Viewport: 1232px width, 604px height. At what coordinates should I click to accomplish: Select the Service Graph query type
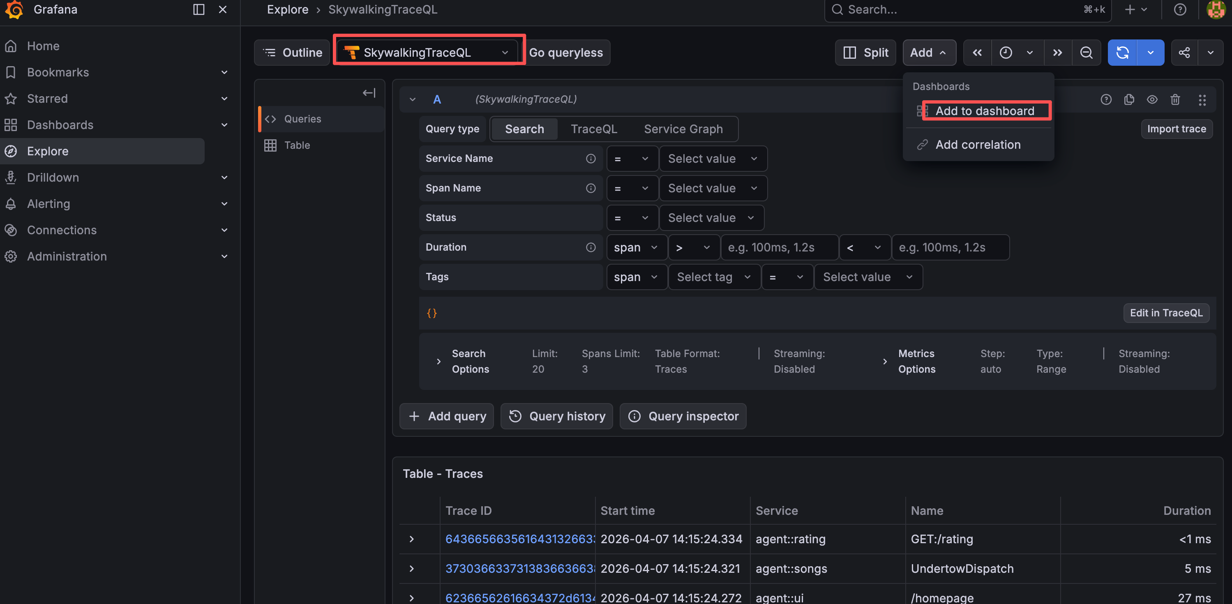(x=683, y=129)
